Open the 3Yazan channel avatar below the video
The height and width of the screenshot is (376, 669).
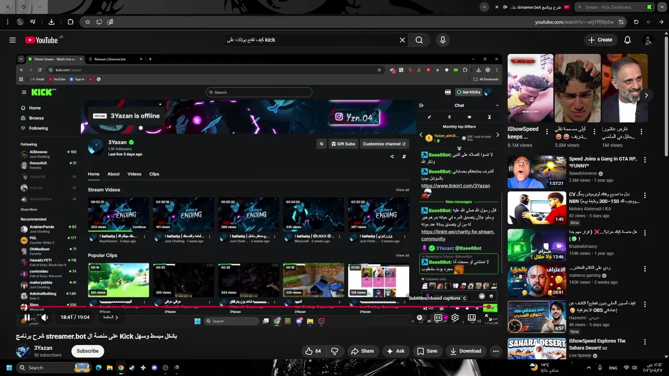22,351
